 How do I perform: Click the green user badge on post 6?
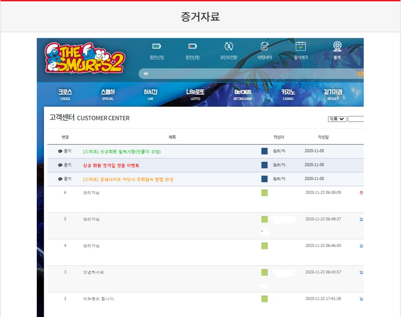pos(264,193)
